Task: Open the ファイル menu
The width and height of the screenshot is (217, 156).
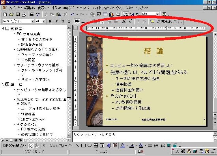Action: (15, 8)
